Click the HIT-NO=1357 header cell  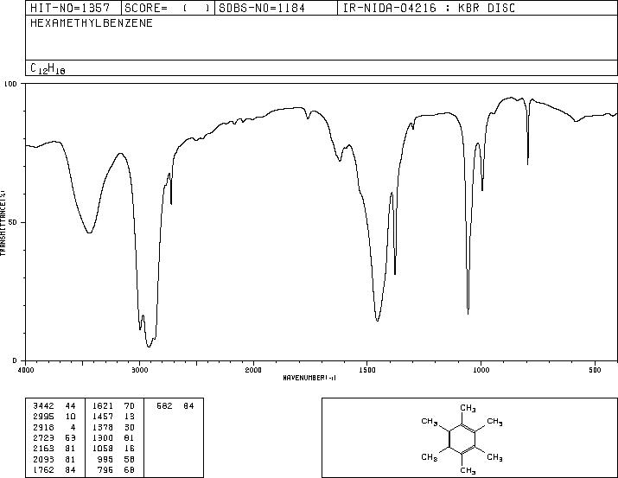point(73,8)
